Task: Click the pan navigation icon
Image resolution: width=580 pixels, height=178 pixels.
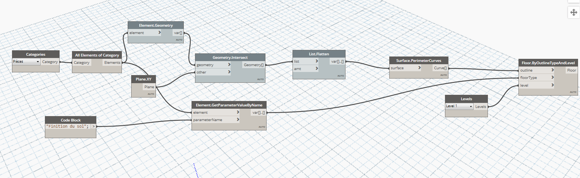Action: [x=573, y=12]
